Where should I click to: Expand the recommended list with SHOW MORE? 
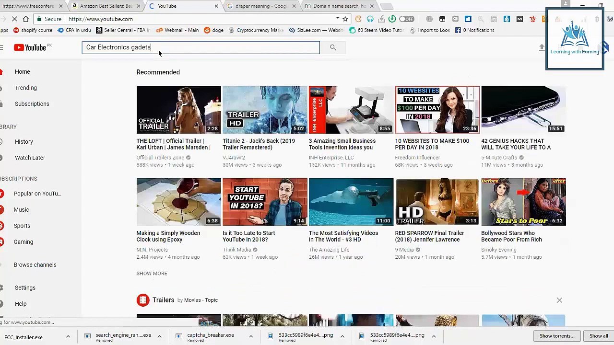point(152,274)
